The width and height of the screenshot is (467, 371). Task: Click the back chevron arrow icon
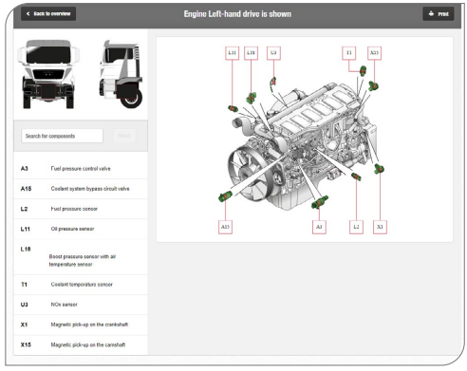pyautogui.click(x=28, y=13)
